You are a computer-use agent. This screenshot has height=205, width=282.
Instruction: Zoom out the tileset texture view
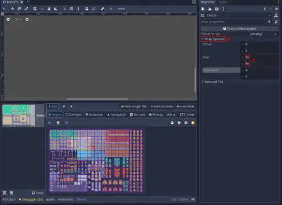[172, 123]
